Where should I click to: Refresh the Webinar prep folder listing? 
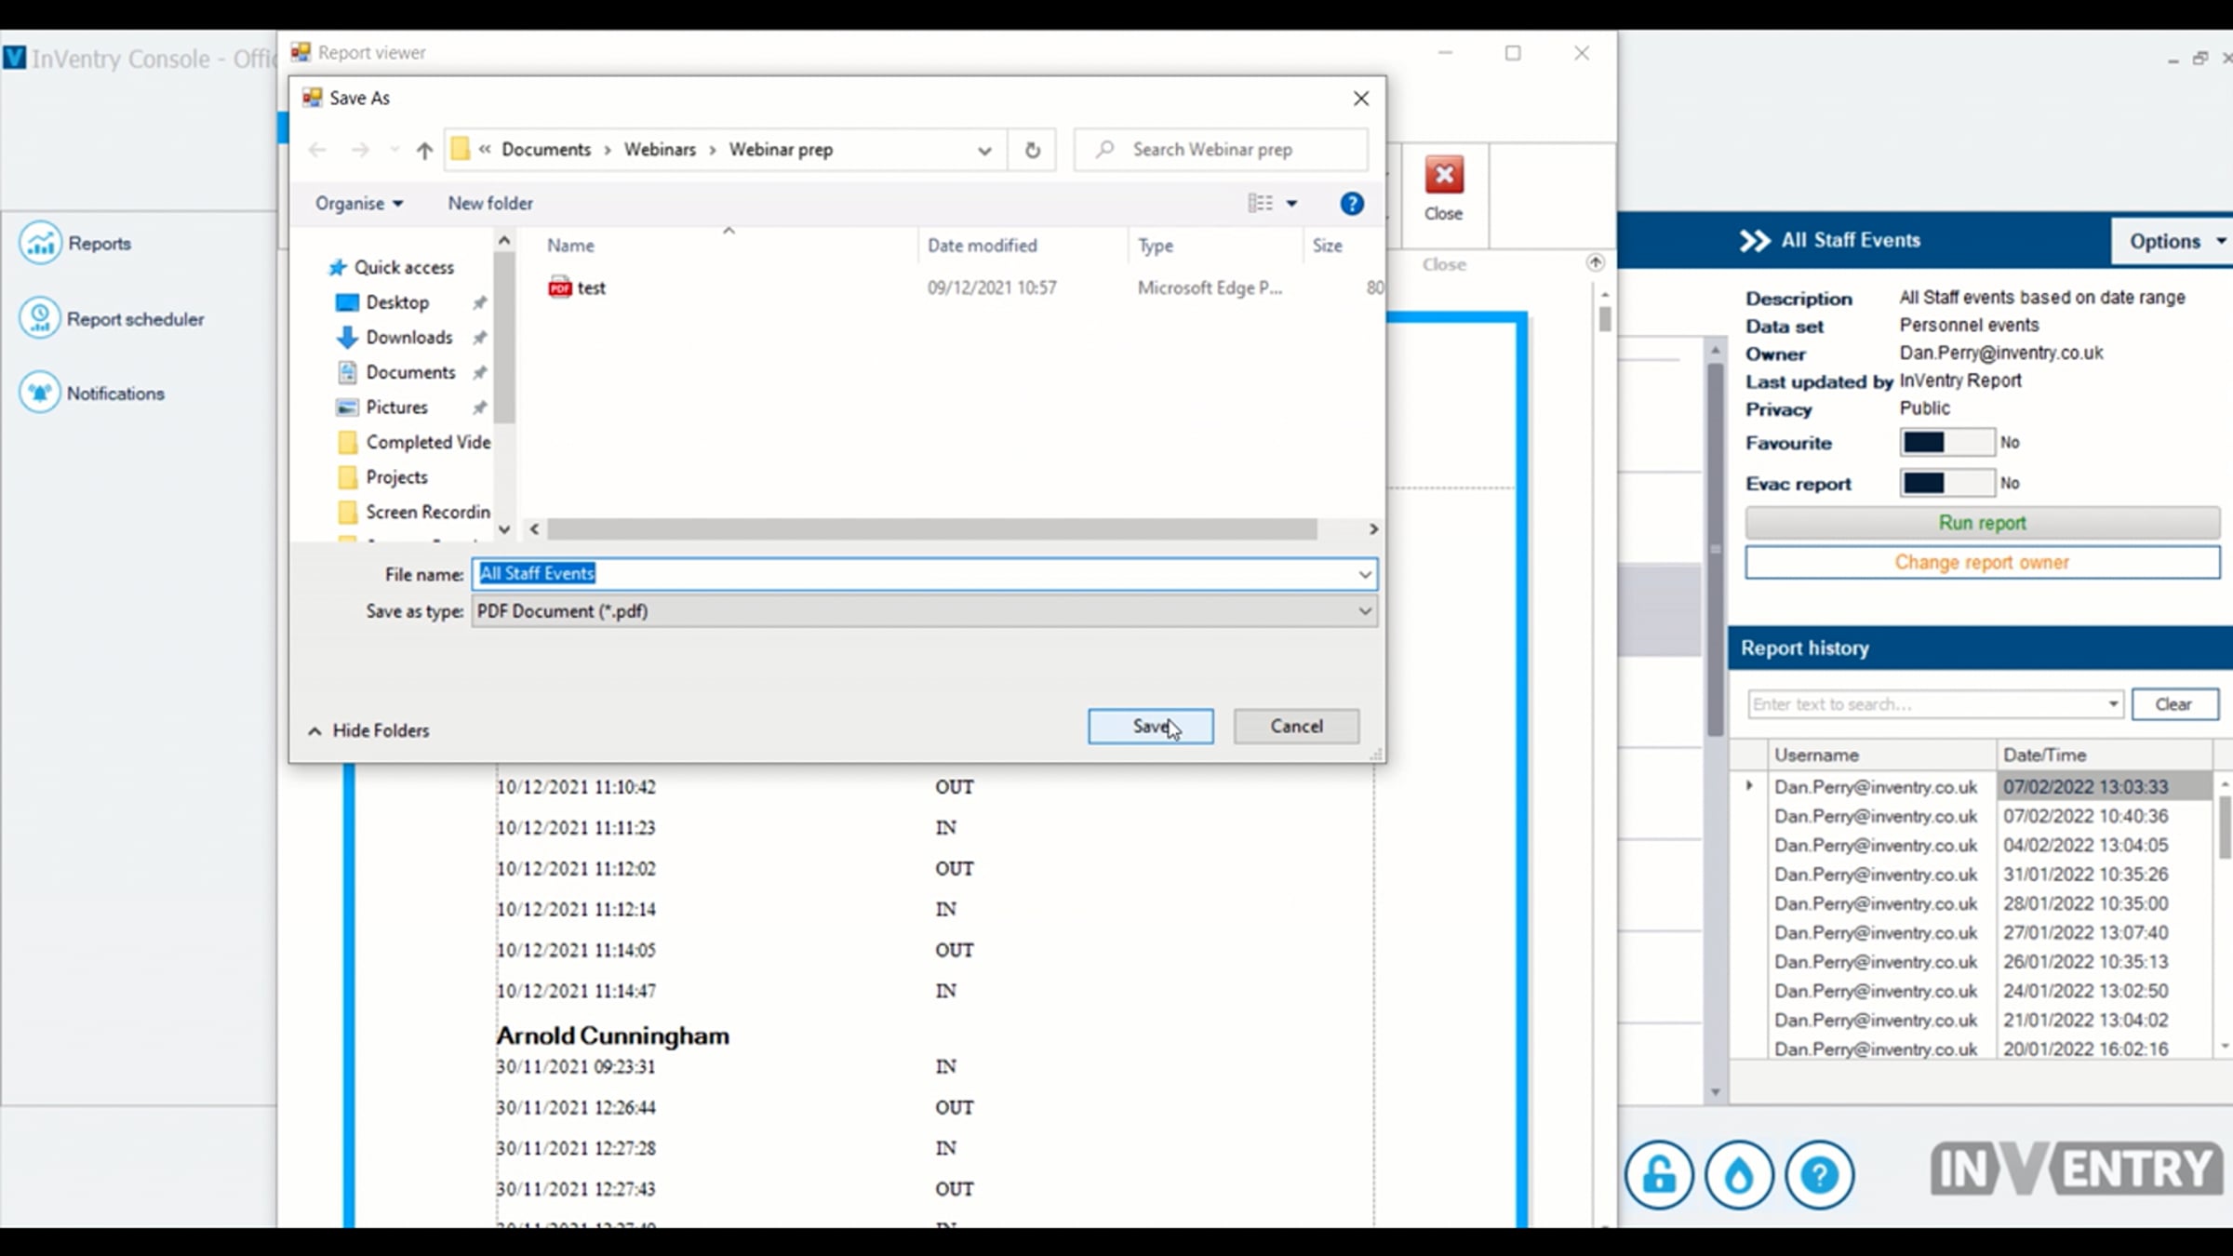[1032, 150]
